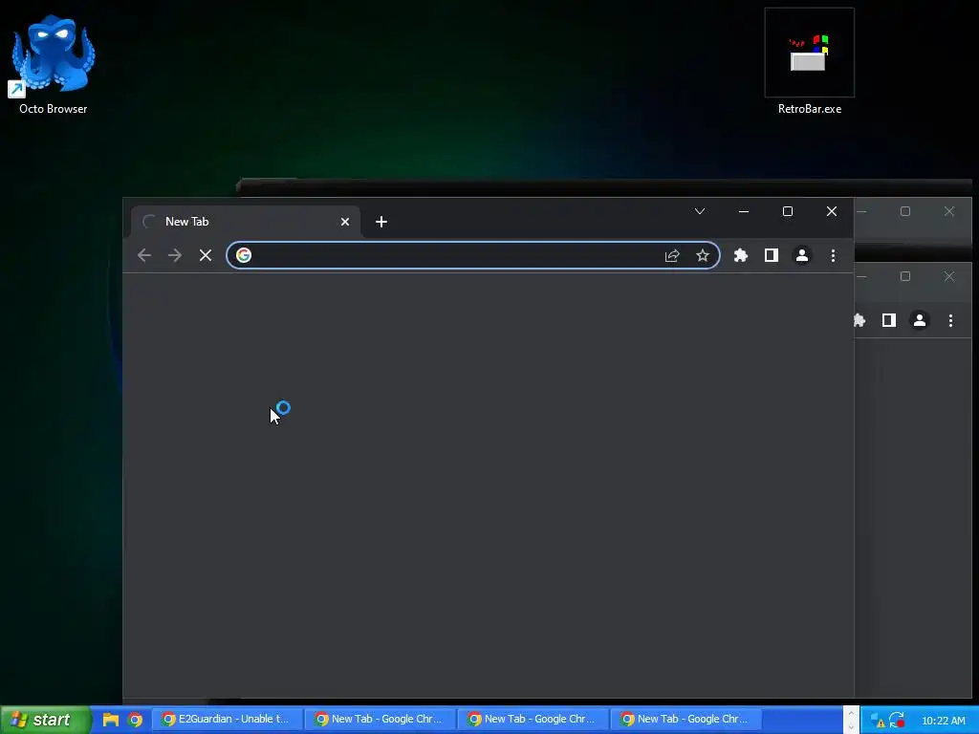Select the RetroBar.exe desktop icon
979x734 pixels.
pos(809,62)
